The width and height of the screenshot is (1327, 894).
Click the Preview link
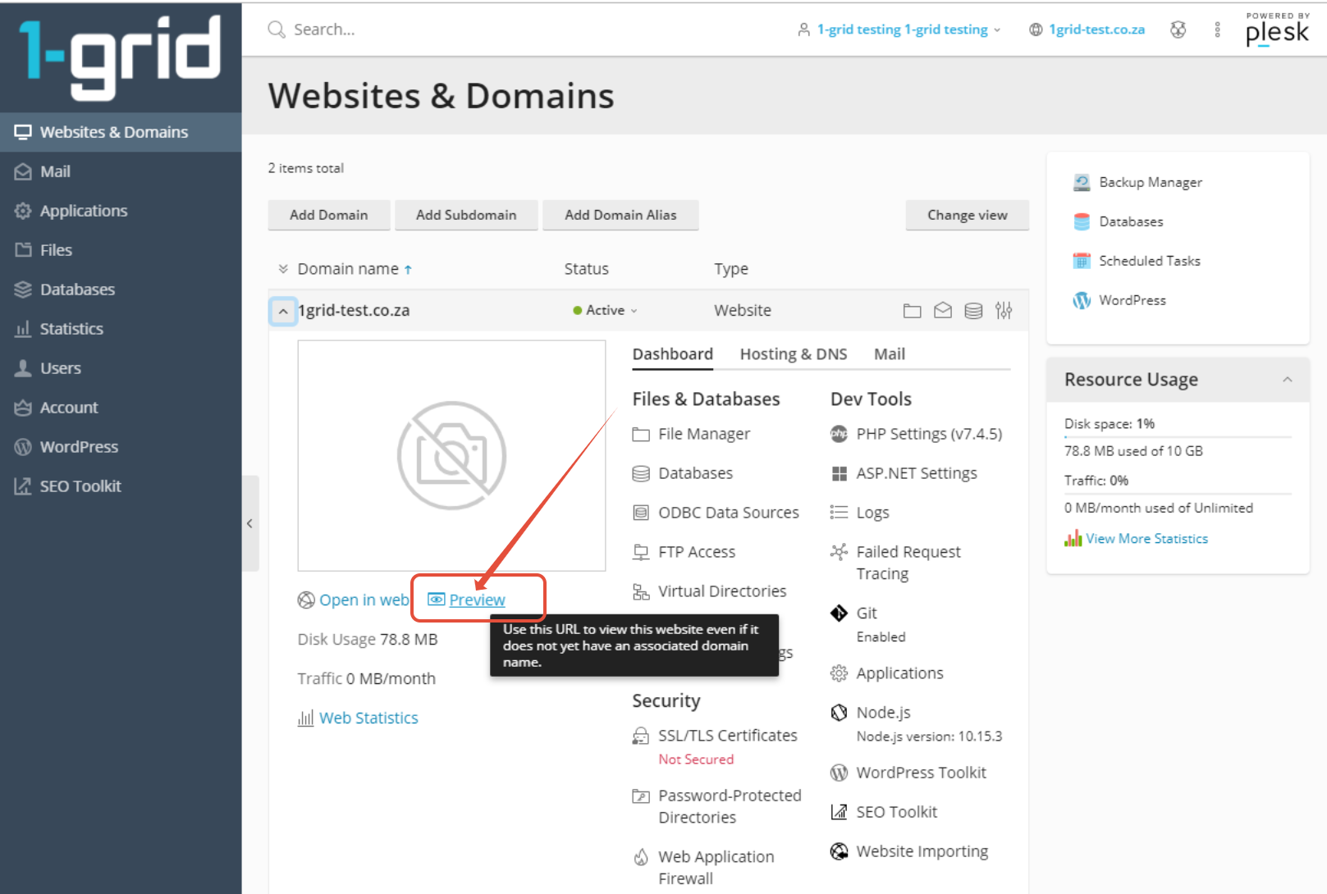coord(477,600)
